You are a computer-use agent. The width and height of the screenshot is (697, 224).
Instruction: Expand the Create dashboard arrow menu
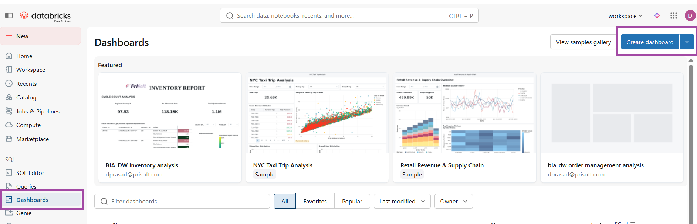(687, 42)
